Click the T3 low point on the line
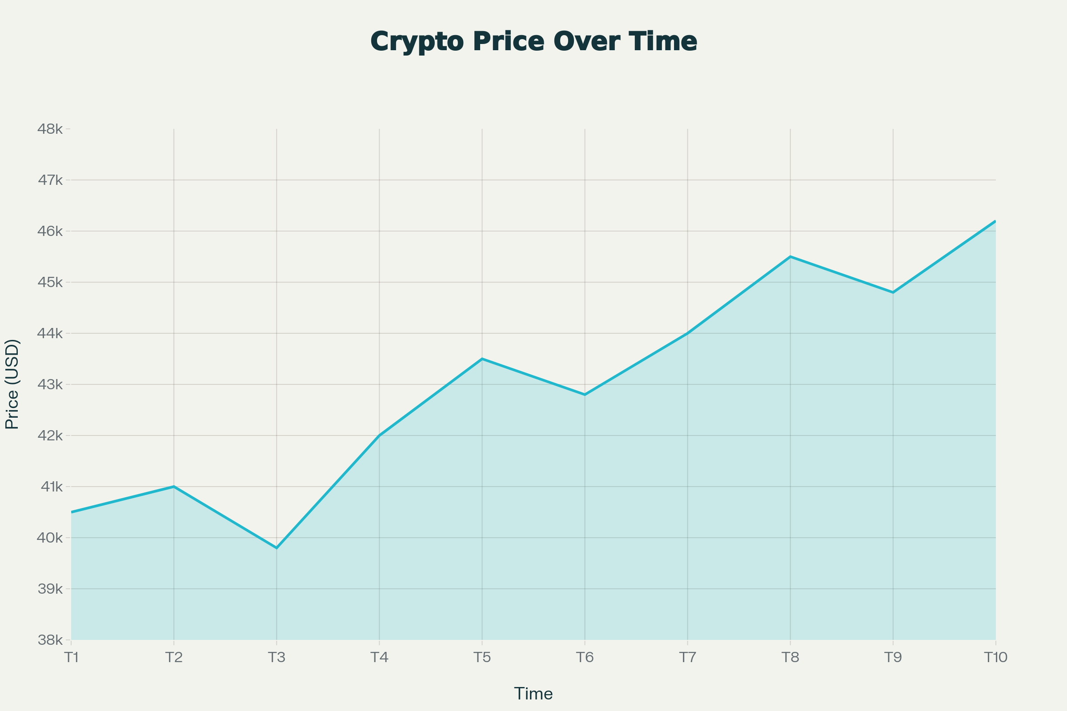 coord(277,548)
